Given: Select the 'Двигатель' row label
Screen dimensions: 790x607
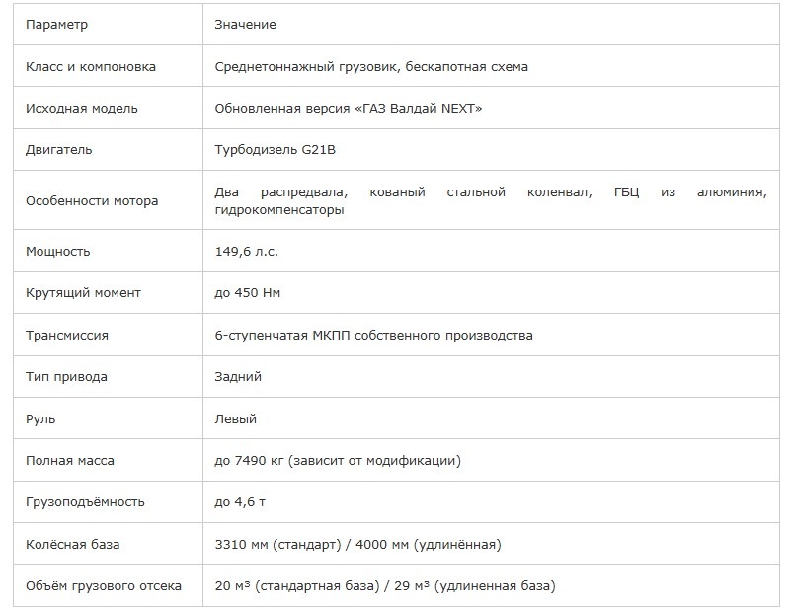Looking at the screenshot, I should [x=59, y=150].
